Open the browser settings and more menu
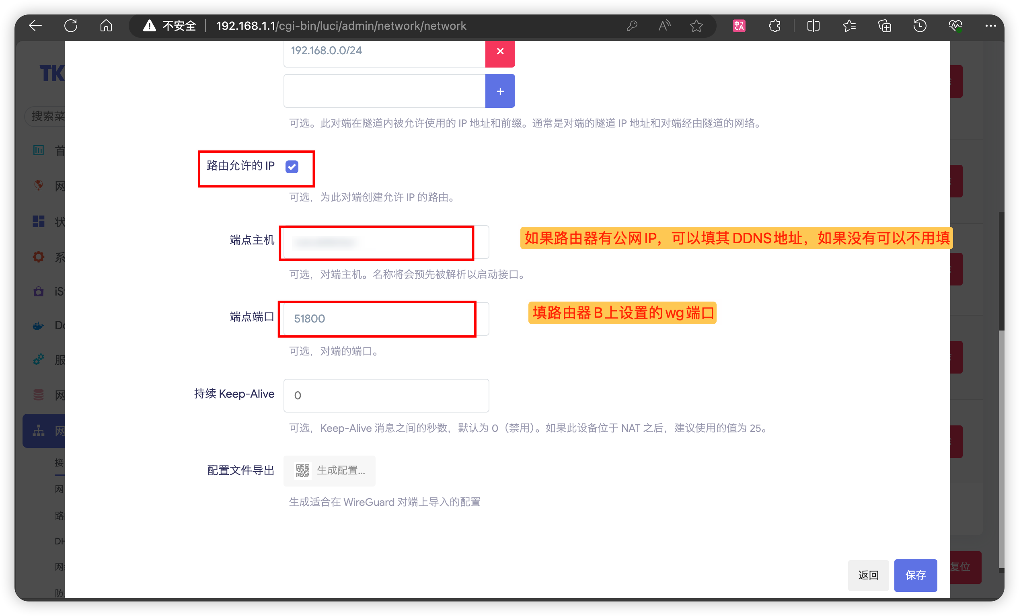The height and width of the screenshot is (616, 1019). click(x=990, y=26)
